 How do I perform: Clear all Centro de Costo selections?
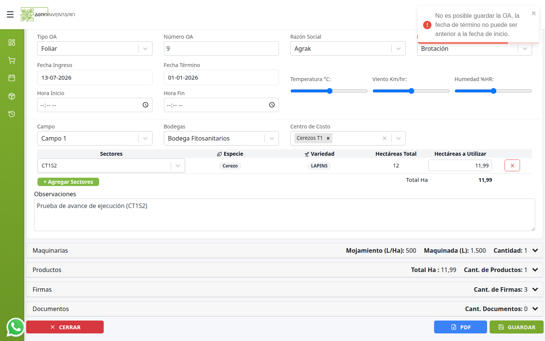click(385, 138)
